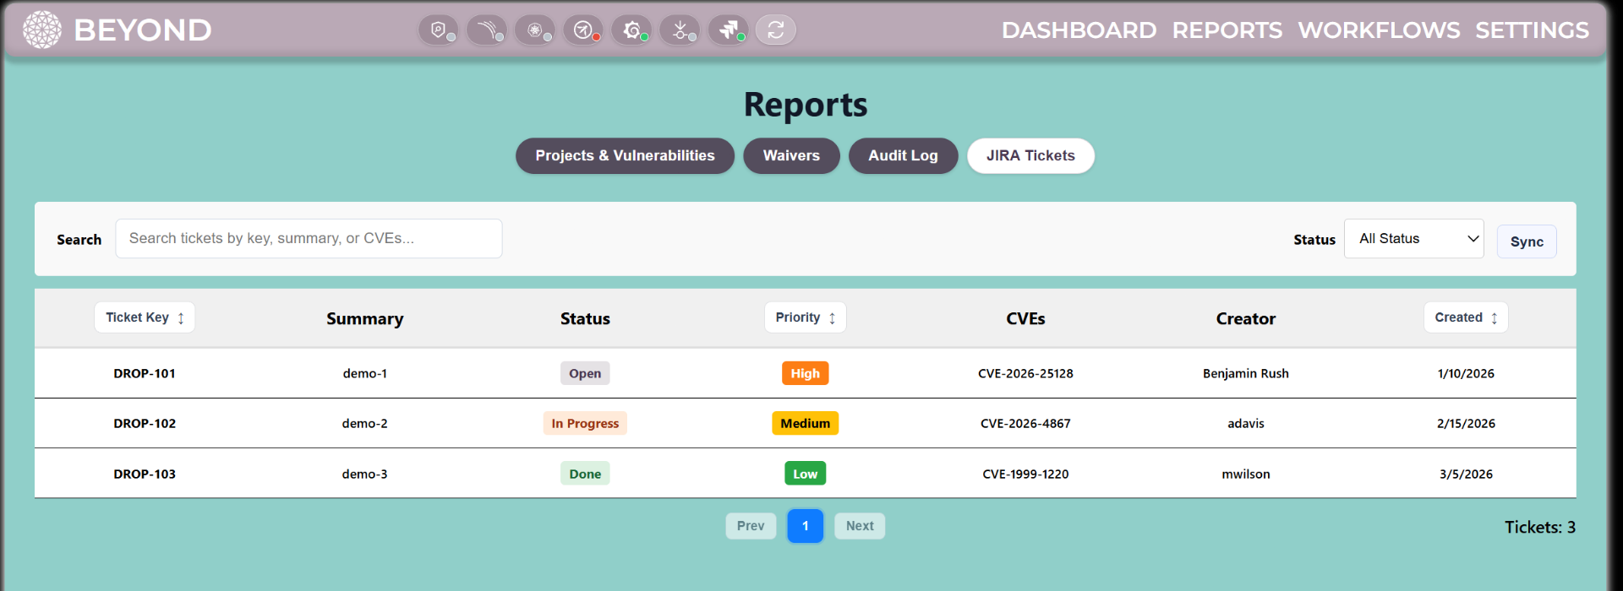Sort table by Ticket Key
The width and height of the screenshot is (1623, 591).
tap(145, 317)
